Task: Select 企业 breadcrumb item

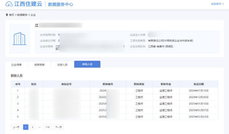Action: (33, 15)
